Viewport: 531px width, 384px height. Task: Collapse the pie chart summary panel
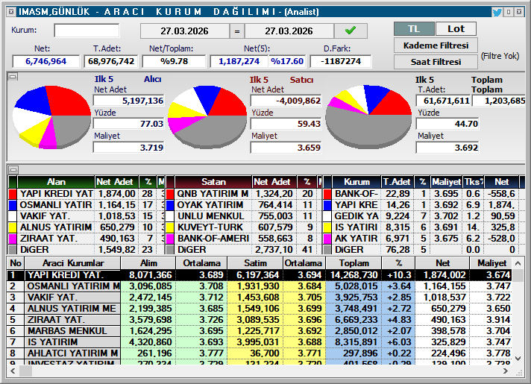click(12, 77)
